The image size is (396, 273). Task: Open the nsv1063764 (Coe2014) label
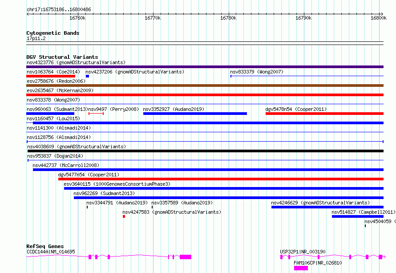[53, 72]
